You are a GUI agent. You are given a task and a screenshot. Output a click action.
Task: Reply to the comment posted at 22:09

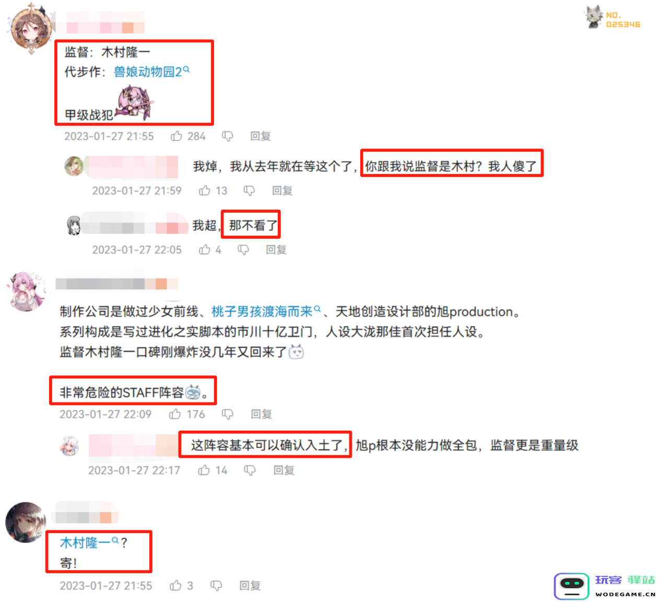pos(262,414)
